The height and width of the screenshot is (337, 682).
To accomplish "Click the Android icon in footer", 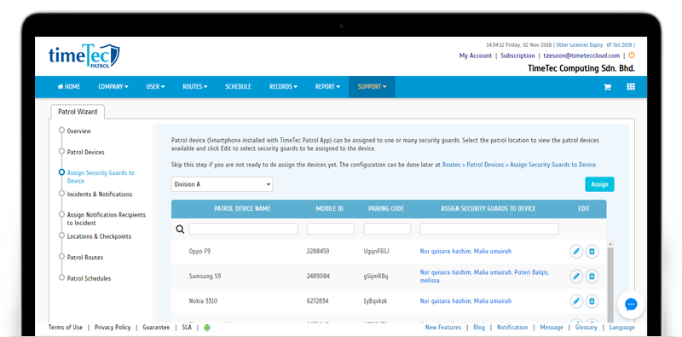I will coord(207,328).
